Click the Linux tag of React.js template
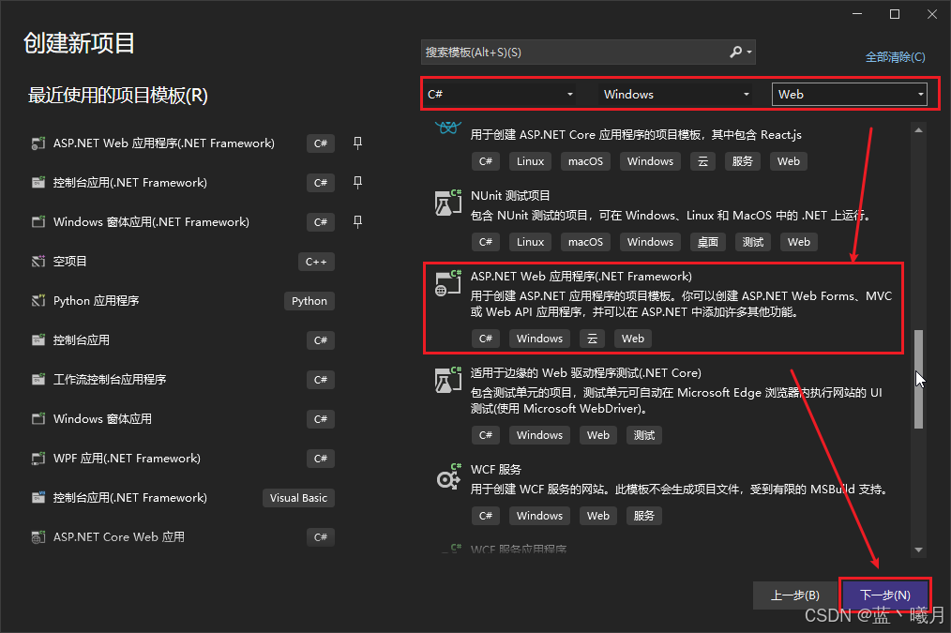Image resolution: width=951 pixels, height=633 pixels. pos(530,161)
